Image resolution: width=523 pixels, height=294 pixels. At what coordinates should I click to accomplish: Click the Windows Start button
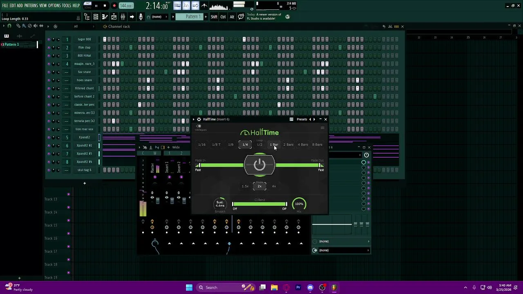[189, 287]
